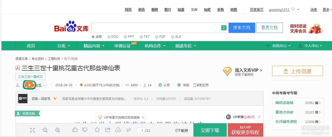Open the 知识点总结 link
Viewport: 332px width, 137px height.
(284, 103)
